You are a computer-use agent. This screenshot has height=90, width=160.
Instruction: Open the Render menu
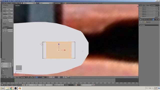pyautogui.click(x=9, y=3)
